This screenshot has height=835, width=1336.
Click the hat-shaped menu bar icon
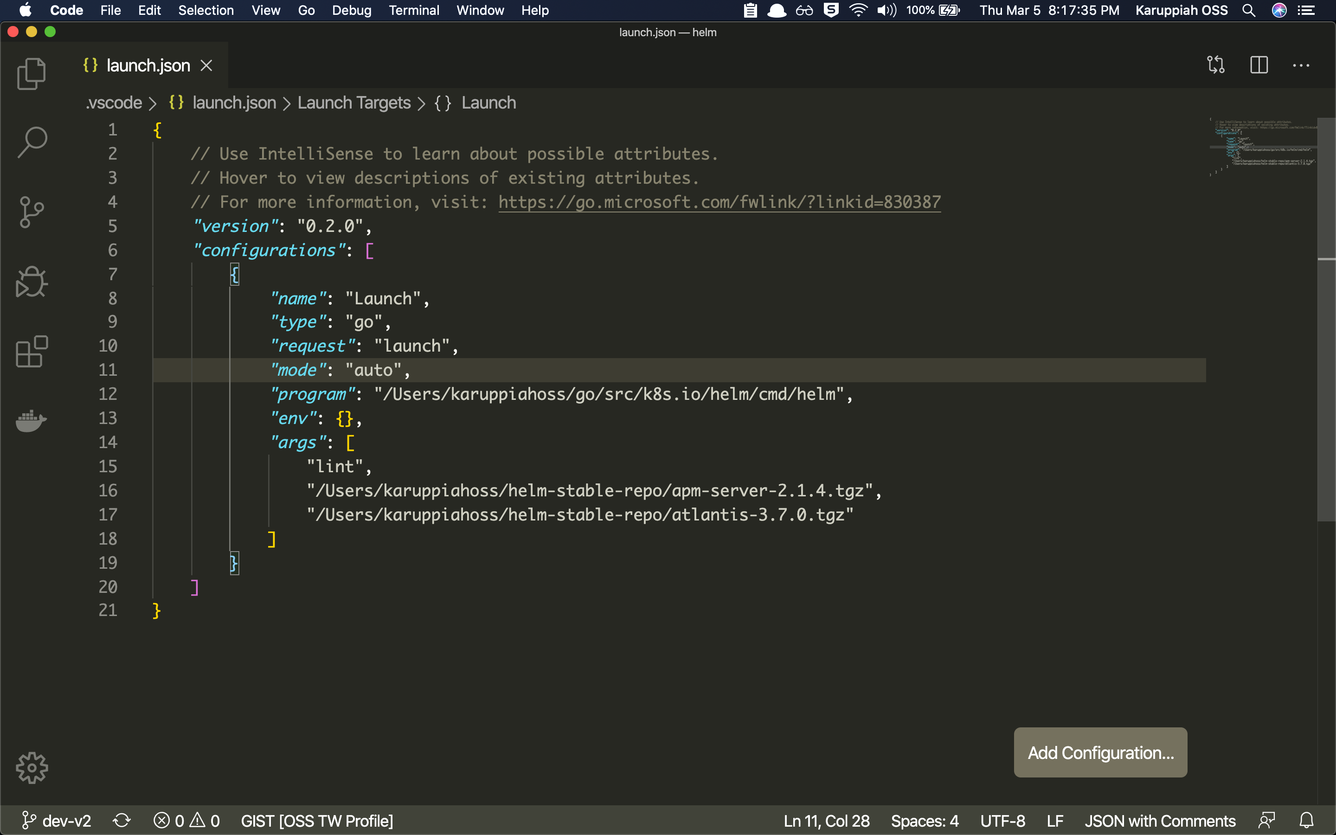tap(777, 10)
